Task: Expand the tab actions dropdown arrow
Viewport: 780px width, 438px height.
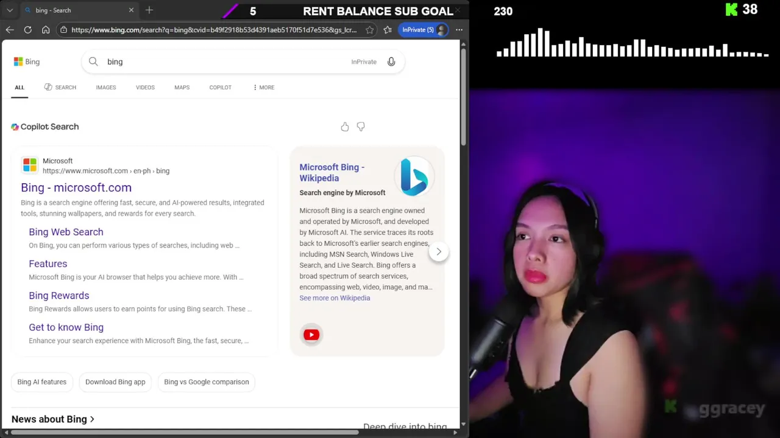Action: click(10, 10)
